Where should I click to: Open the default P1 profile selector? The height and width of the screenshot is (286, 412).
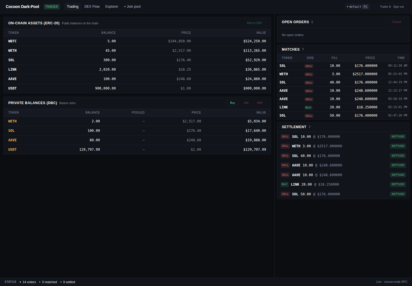point(357,7)
